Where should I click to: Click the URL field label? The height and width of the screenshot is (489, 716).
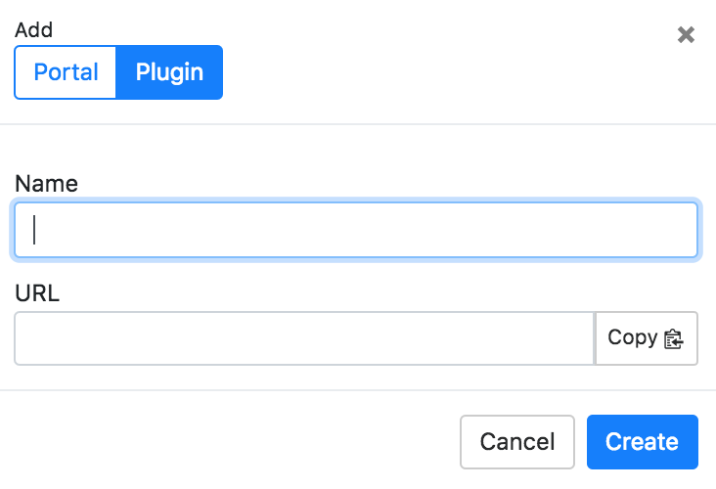tap(37, 292)
